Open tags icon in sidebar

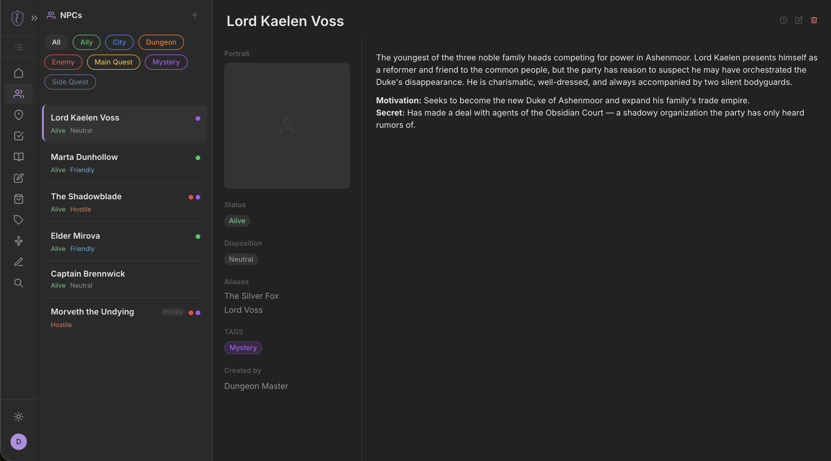pos(19,220)
